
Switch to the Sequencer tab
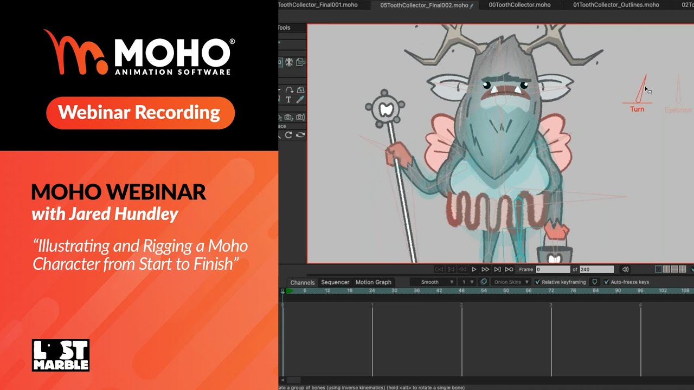pyautogui.click(x=335, y=282)
